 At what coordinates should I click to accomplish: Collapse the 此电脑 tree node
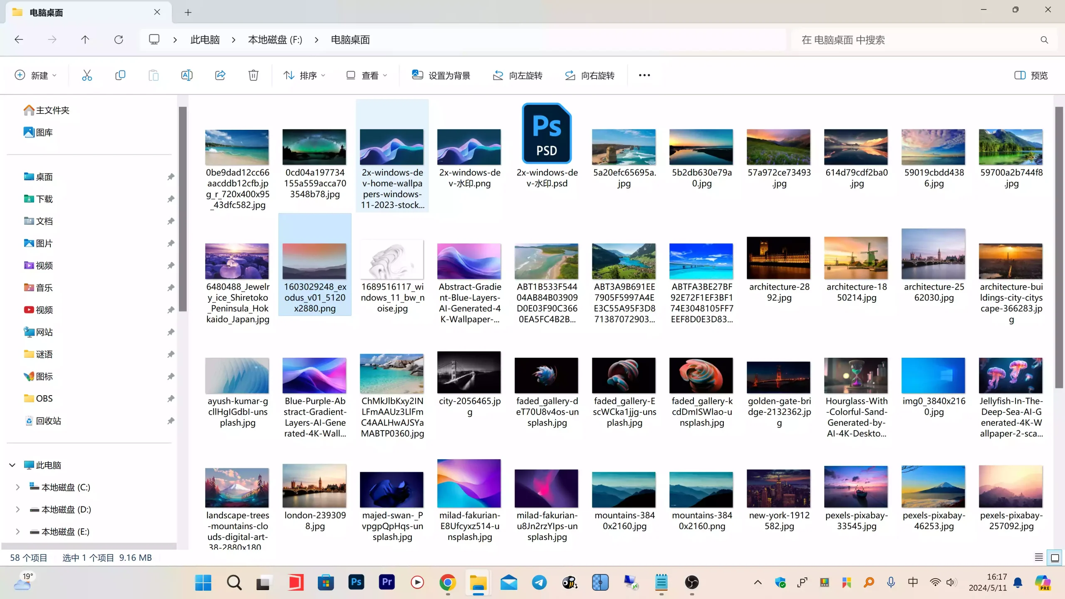click(x=12, y=465)
